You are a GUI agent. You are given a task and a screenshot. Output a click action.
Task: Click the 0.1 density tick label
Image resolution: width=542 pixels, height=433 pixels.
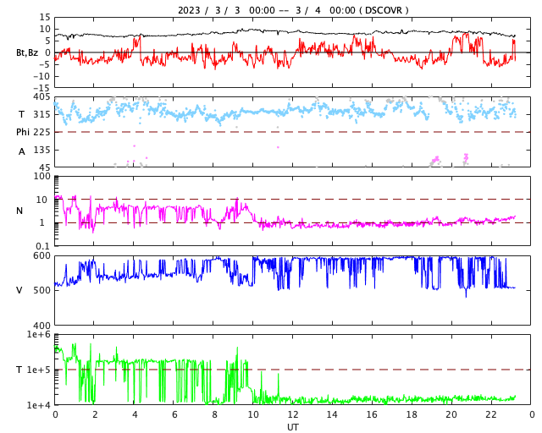pyautogui.click(x=41, y=246)
